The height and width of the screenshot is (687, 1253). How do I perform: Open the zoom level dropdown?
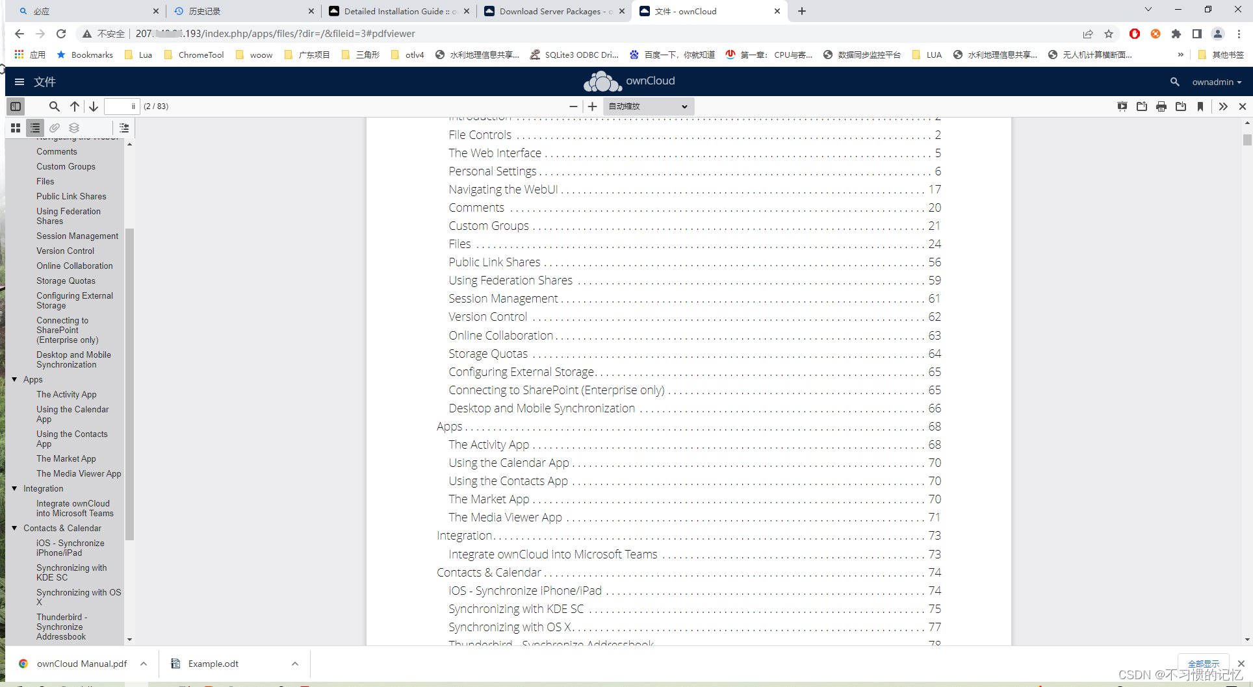click(x=649, y=106)
